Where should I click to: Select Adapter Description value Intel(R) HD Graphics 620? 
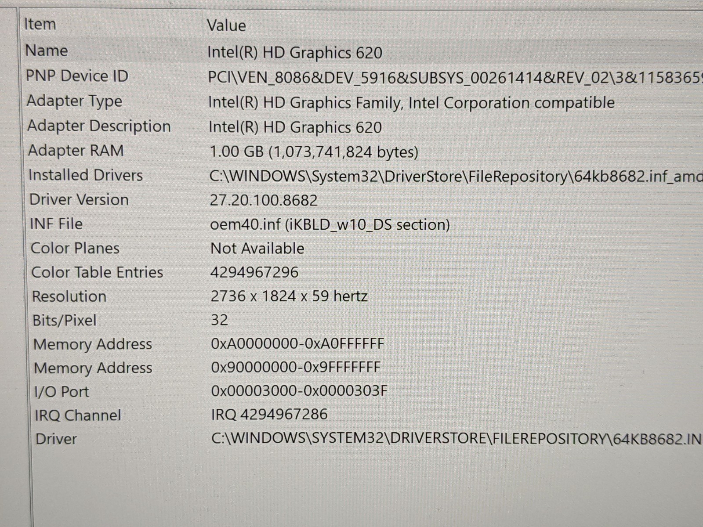[295, 127]
